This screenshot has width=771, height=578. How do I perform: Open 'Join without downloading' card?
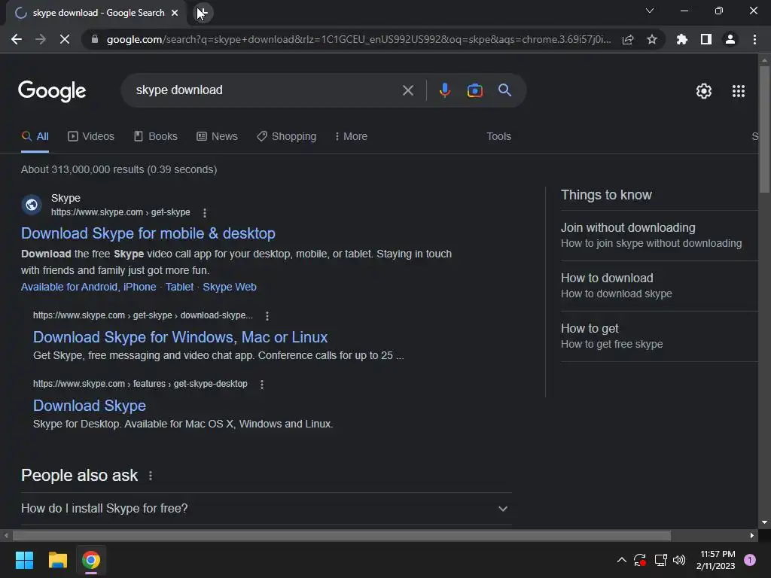[659, 236]
